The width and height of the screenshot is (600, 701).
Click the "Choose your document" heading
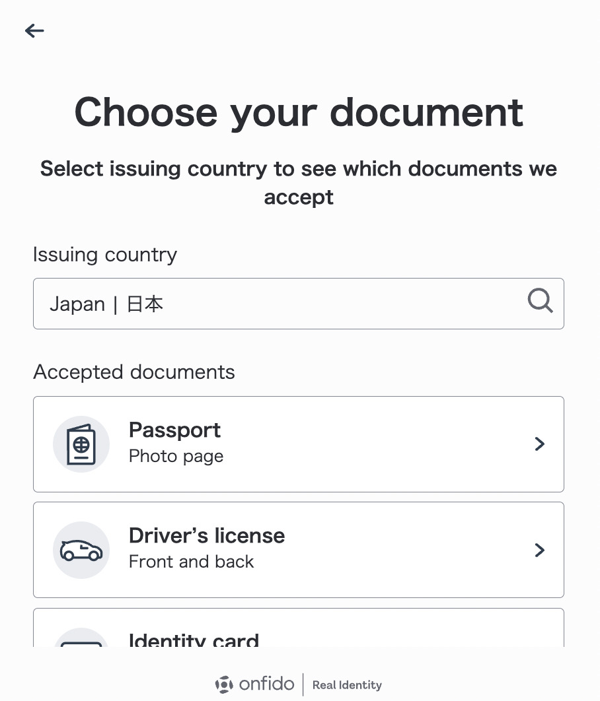pyautogui.click(x=299, y=112)
